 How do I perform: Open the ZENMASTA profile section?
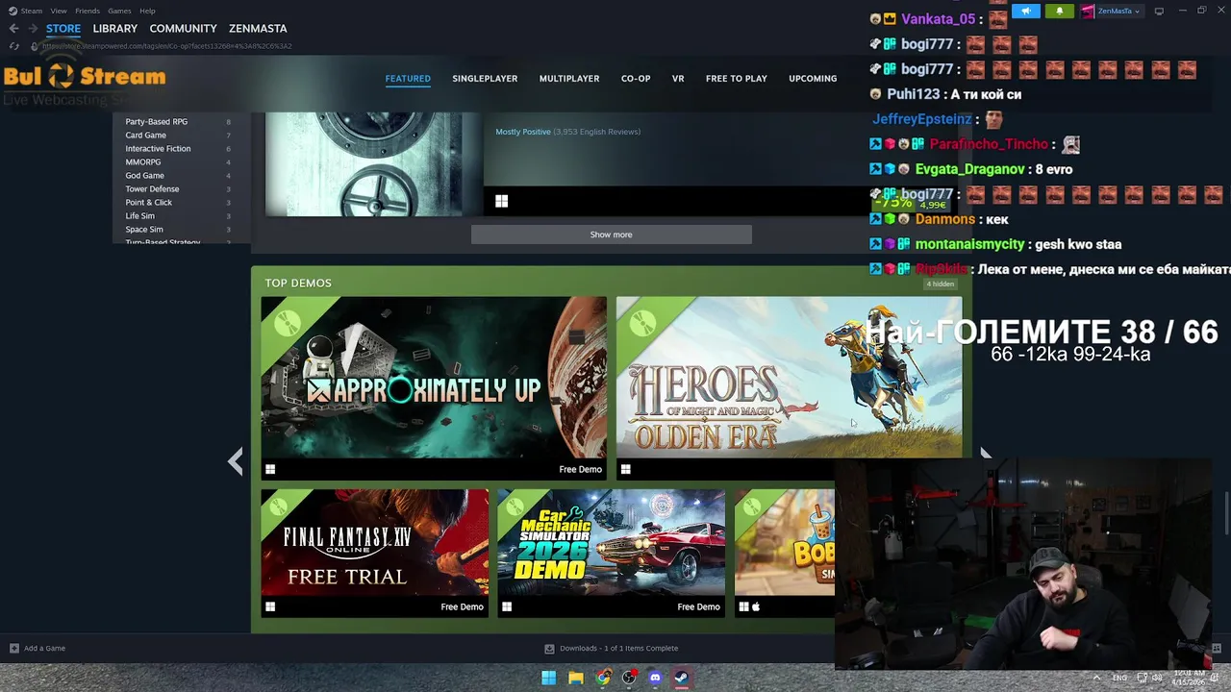point(258,29)
